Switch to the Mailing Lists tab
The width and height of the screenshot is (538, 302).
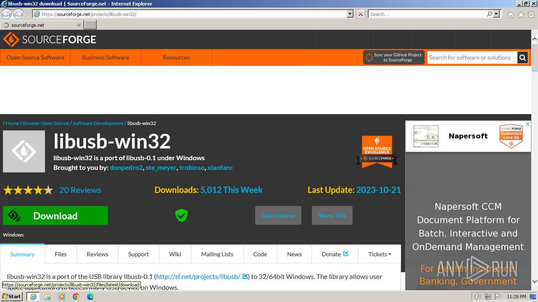[x=217, y=254]
